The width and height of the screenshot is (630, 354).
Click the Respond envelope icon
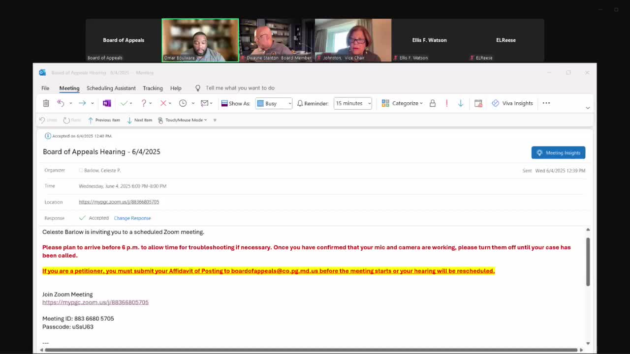tap(204, 103)
